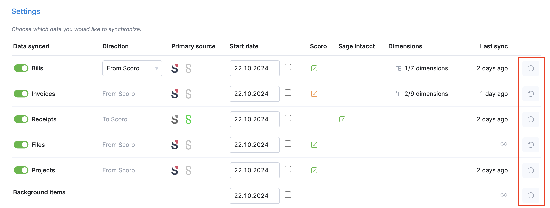
Task: Click the resync icon in Projects row
Action: click(531, 170)
